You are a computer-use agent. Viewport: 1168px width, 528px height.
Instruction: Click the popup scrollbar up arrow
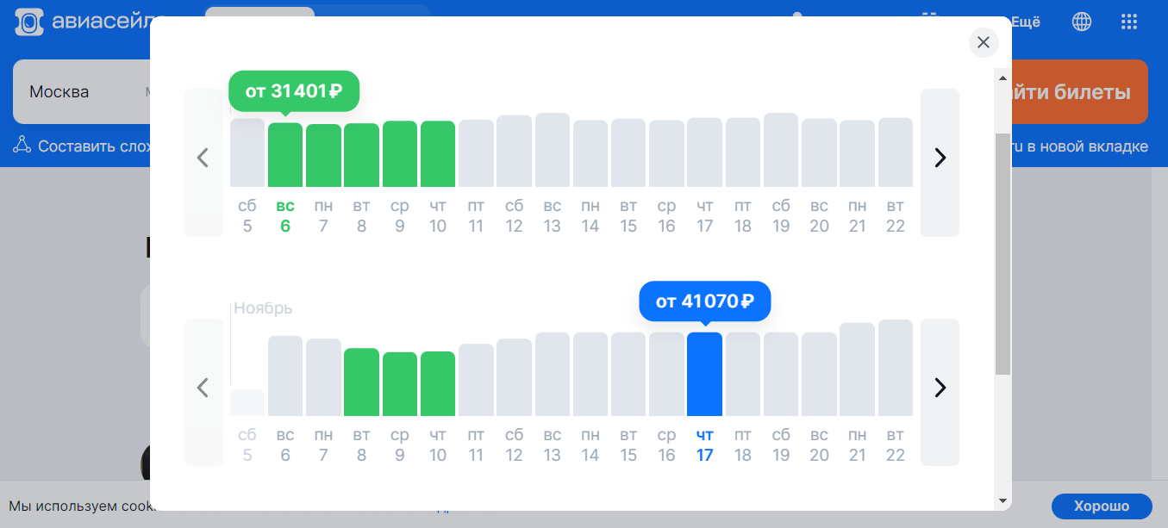(1002, 78)
